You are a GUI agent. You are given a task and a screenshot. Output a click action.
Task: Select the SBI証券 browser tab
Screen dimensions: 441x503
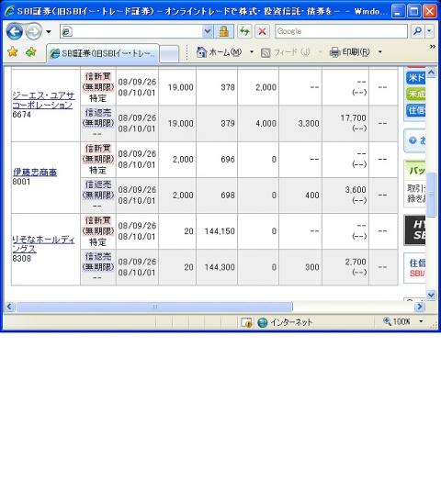(103, 53)
